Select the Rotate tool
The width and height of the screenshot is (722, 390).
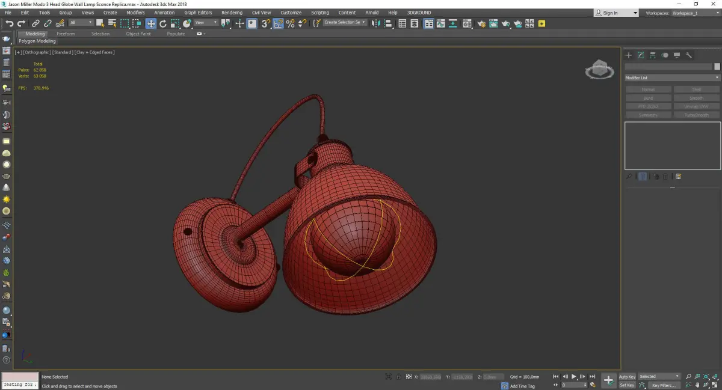coord(162,23)
